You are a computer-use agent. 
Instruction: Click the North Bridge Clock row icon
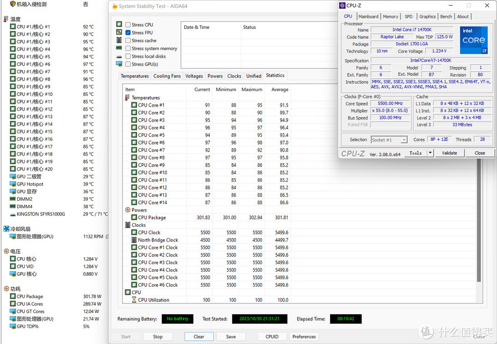134,240
